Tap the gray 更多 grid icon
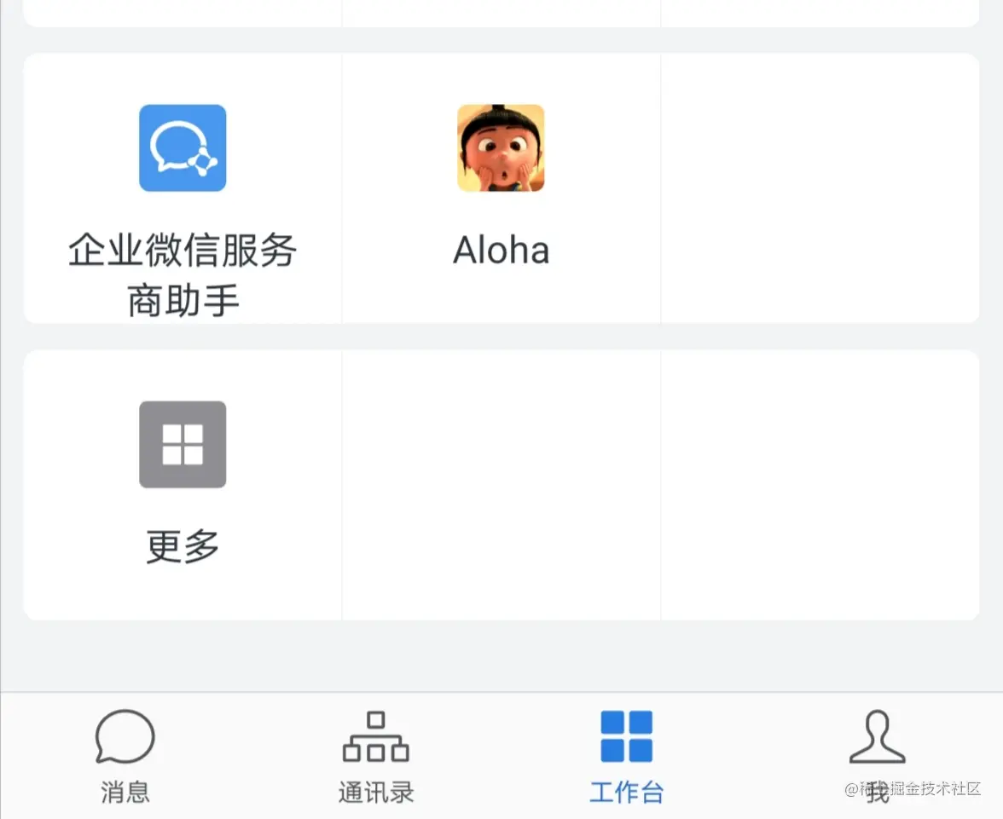 pos(183,444)
